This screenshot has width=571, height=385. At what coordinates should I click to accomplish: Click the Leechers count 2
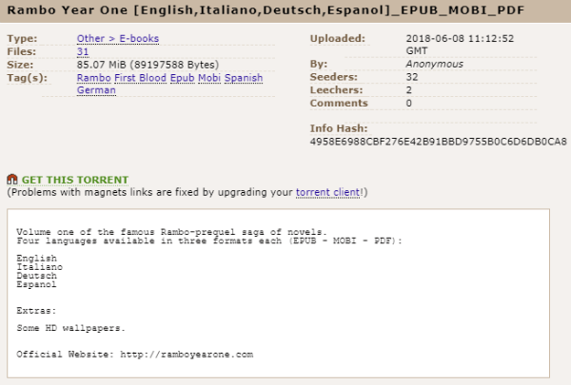coord(409,90)
